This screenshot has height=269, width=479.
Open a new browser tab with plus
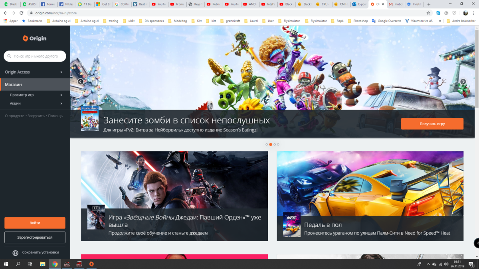click(x=429, y=4)
